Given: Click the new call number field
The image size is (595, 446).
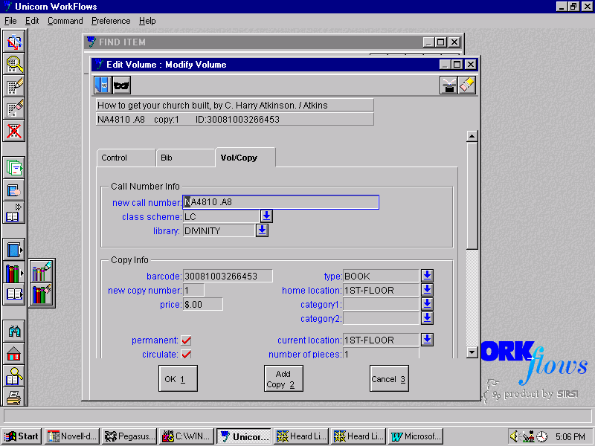Looking at the screenshot, I should pyautogui.click(x=281, y=202).
